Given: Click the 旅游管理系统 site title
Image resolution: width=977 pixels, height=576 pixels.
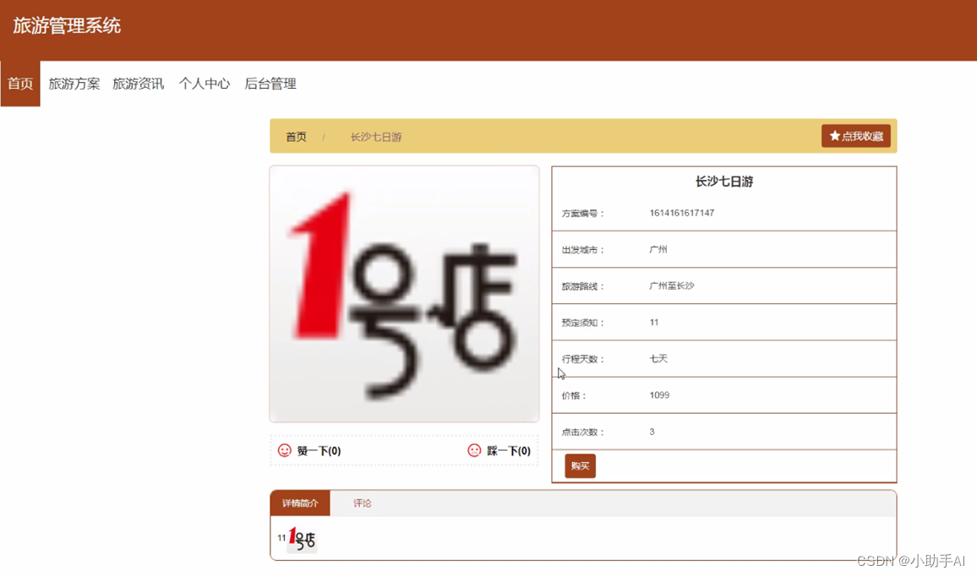Looking at the screenshot, I should [67, 25].
